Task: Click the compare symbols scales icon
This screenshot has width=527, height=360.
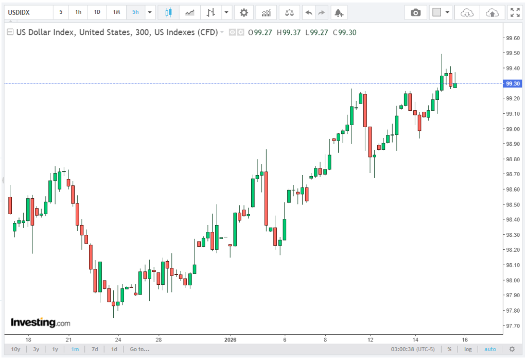Action: point(290,12)
